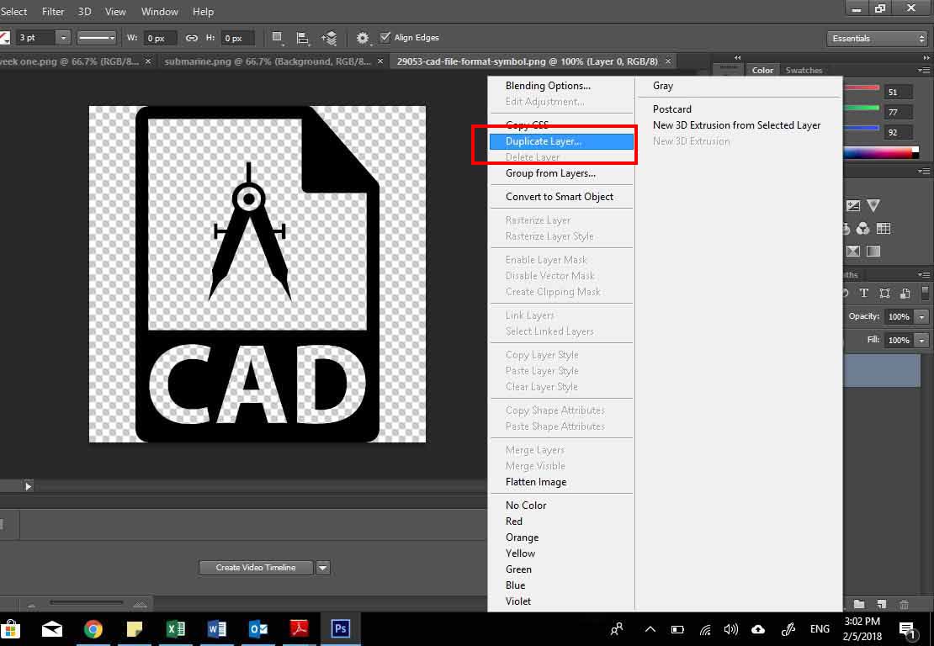The image size is (934, 646).
Task: Open the Filter menu
Action: click(53, 11)
